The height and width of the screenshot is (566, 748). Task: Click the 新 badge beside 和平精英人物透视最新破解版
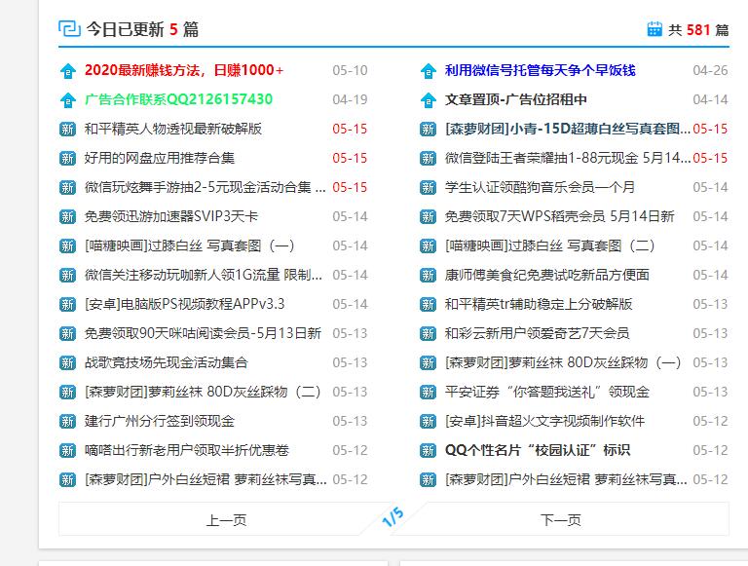(x=68, y=130)
